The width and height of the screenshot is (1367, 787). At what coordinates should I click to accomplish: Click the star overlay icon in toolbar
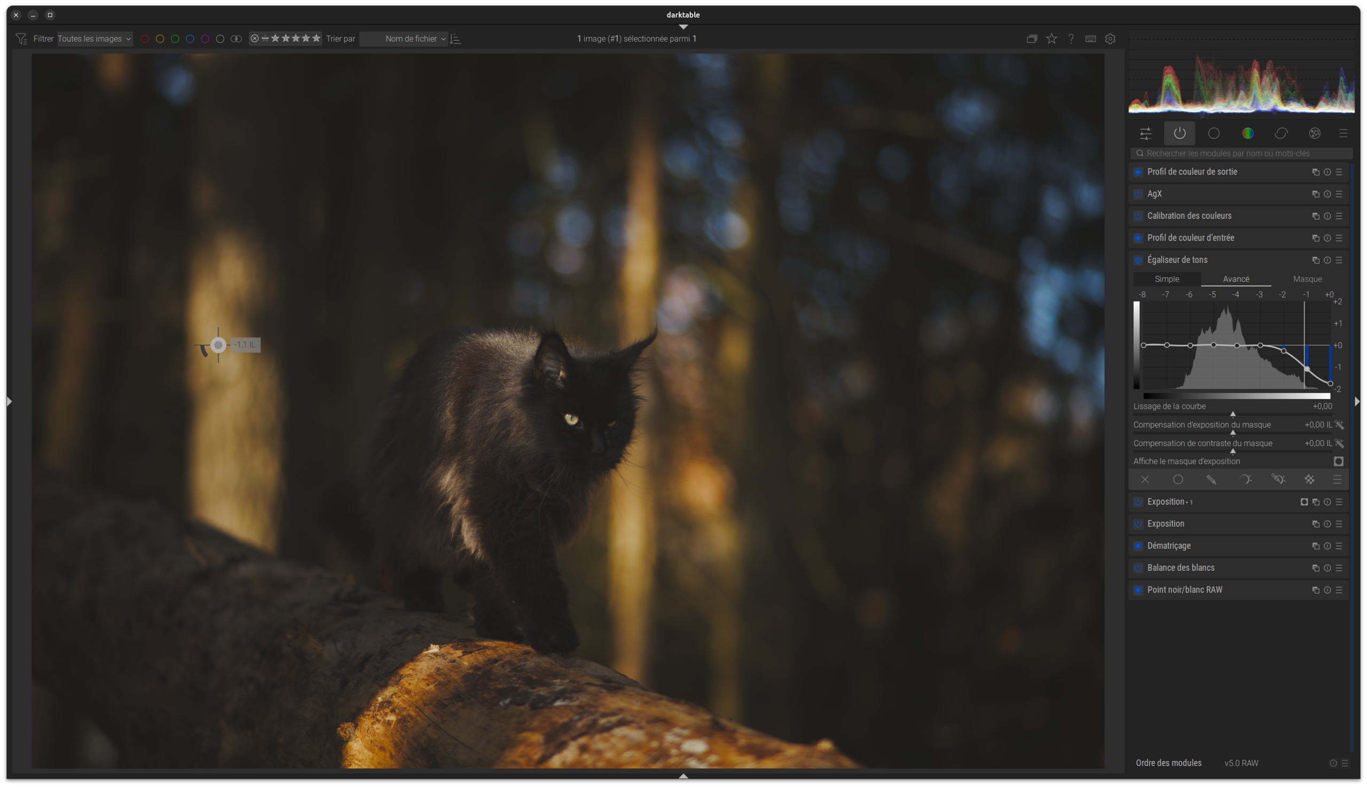(x=1051, y=39)
